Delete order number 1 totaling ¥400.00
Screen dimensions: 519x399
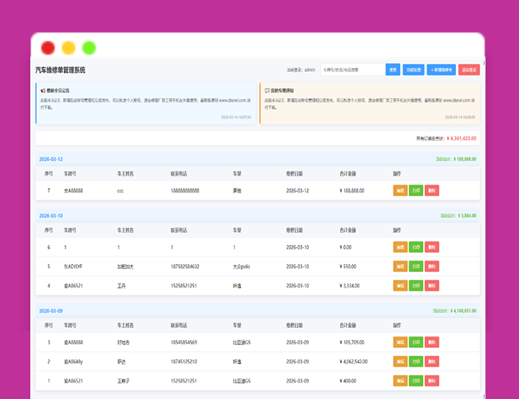pos(431,380)
